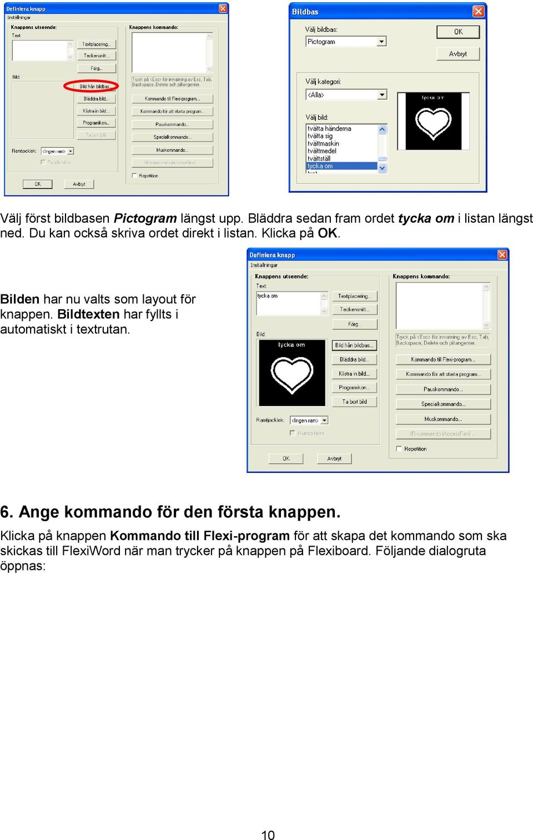Click scroll-up arrow of Välj bild list

pos(382,129)
